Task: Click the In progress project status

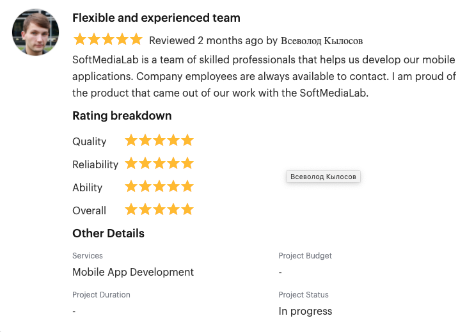Action: [305, 311]
